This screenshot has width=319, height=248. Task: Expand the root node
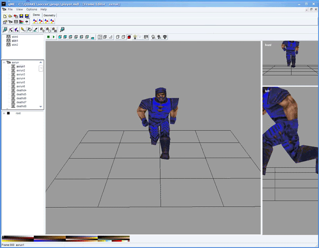tap(4, 113)
